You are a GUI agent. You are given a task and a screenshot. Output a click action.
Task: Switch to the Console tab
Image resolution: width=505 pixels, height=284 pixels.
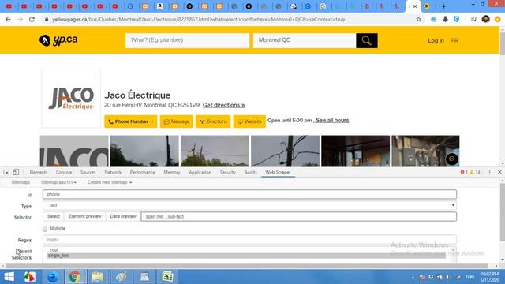coord(64,172)
